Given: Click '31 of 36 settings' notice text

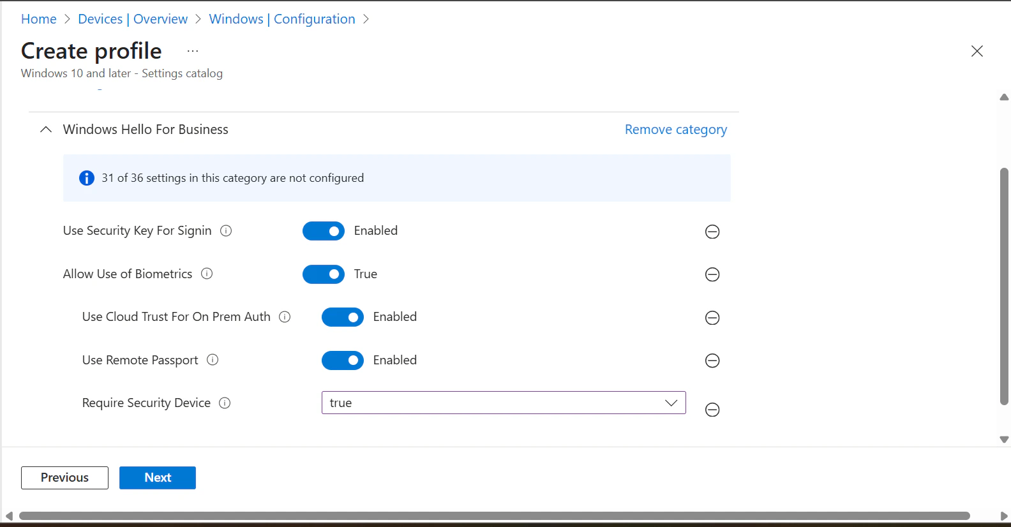Looking at the screenshot, I should pyautogui.click(x=233, y=178).
